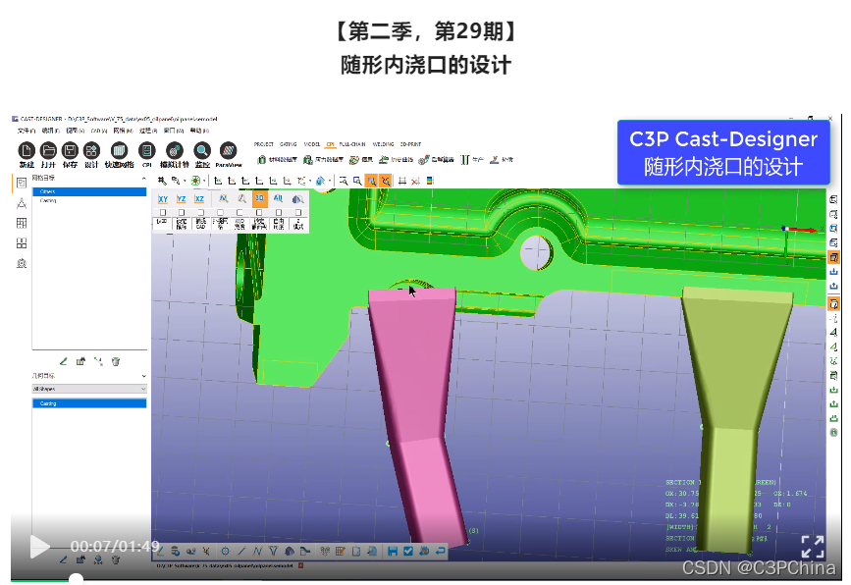Activate the orange 3D view button
851x585 pixels.
260,198
